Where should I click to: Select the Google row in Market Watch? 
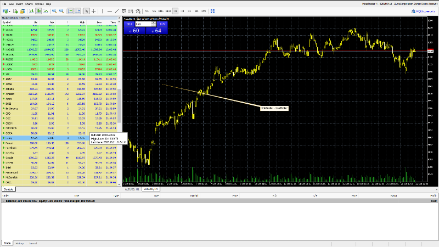[x=59, y=158]
